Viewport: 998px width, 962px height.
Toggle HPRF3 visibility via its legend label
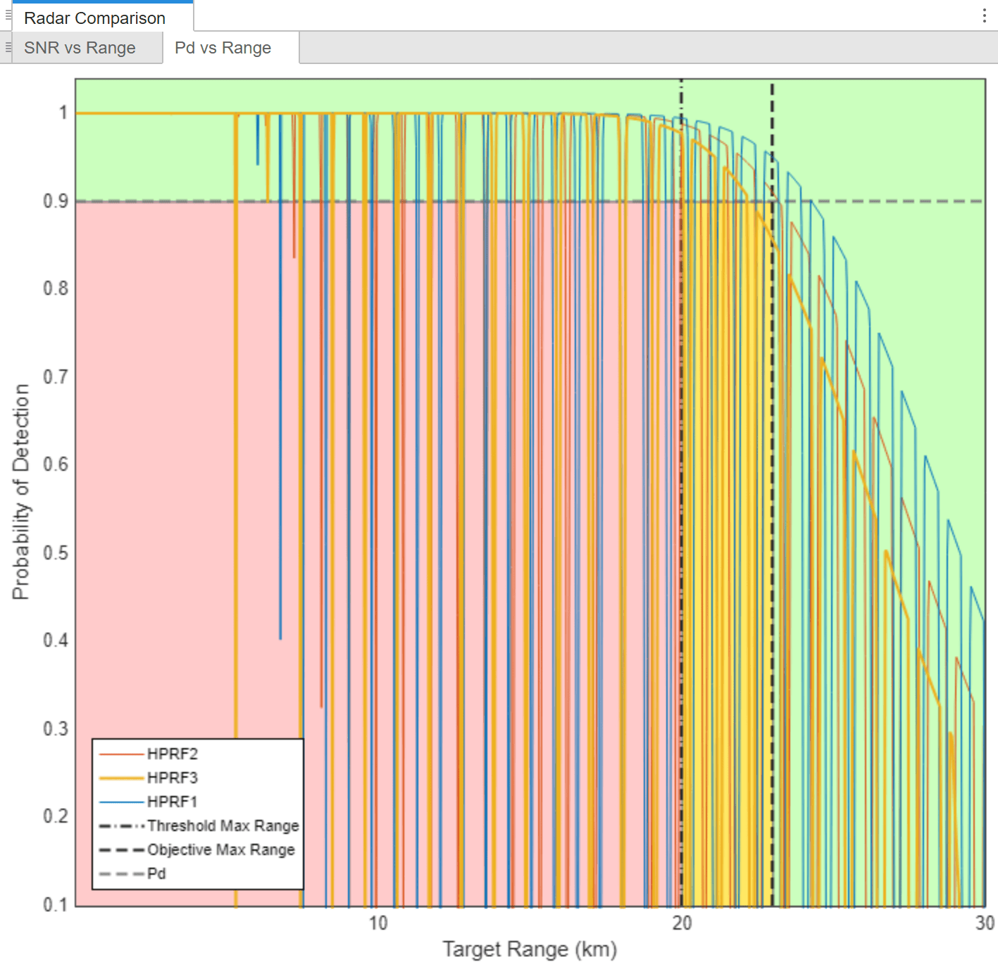point(172,778)
